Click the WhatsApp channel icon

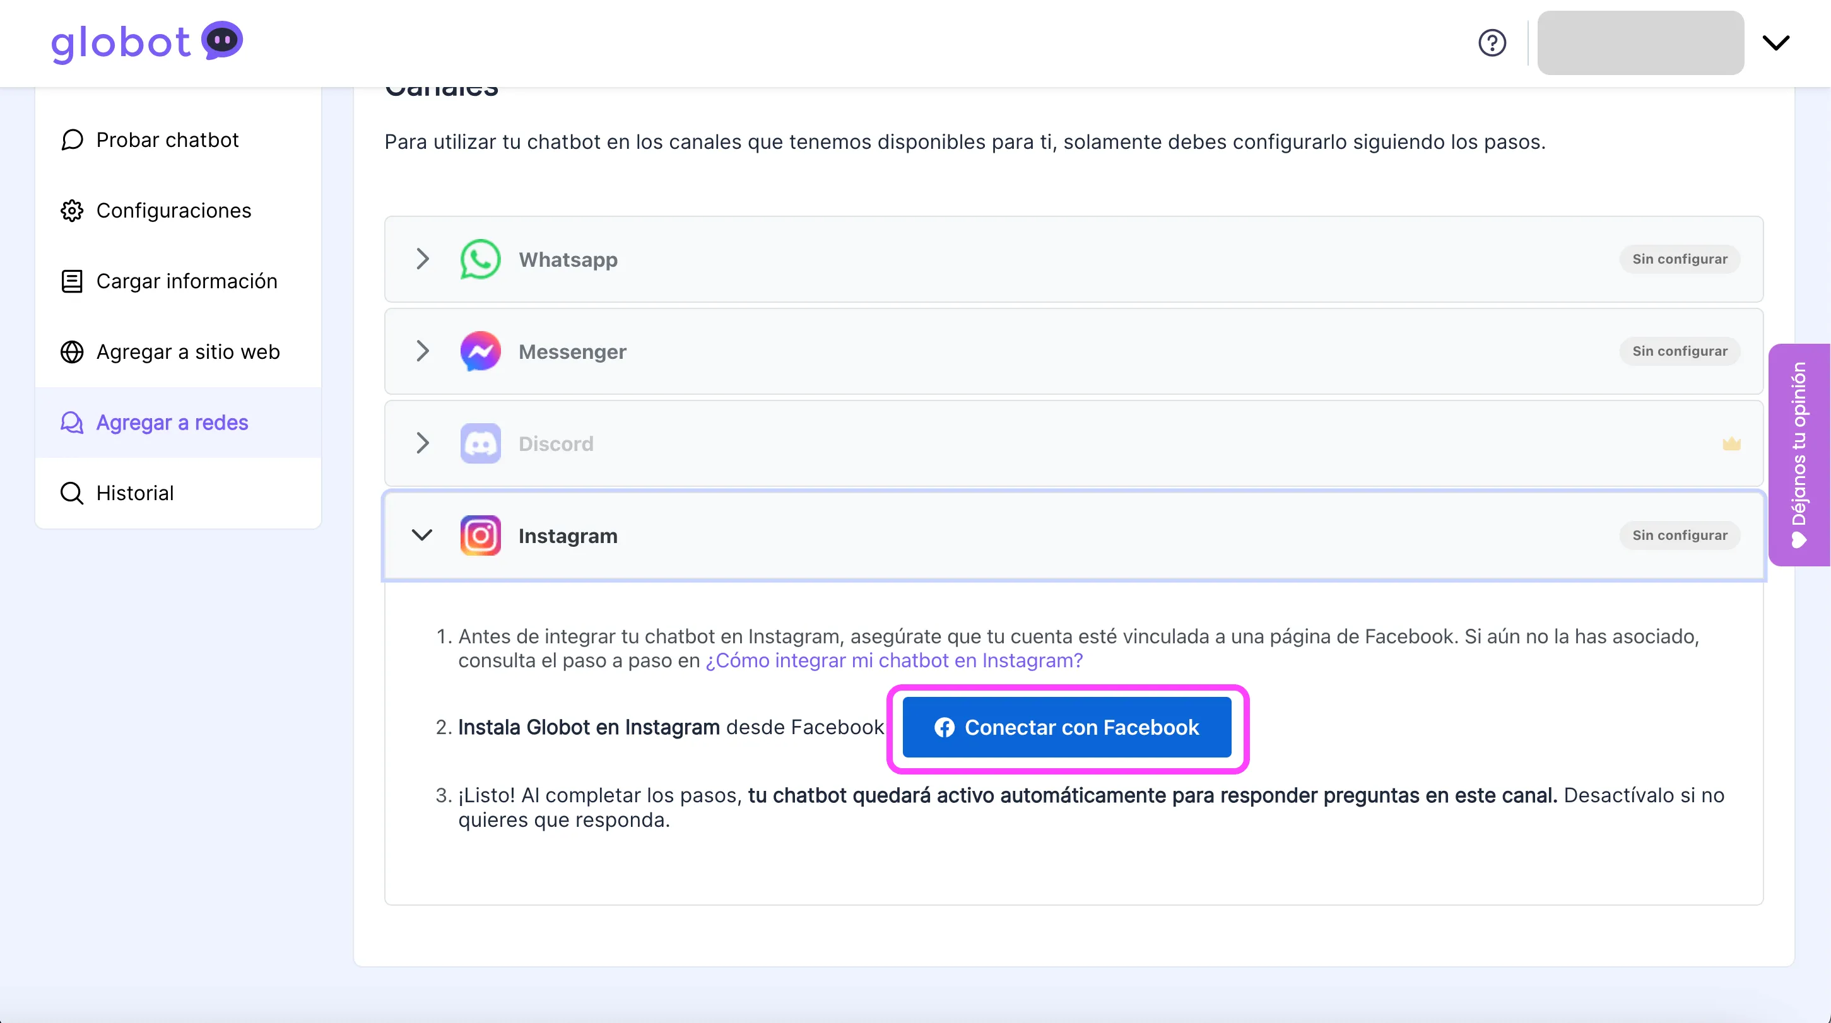click(x=480, y=259)
